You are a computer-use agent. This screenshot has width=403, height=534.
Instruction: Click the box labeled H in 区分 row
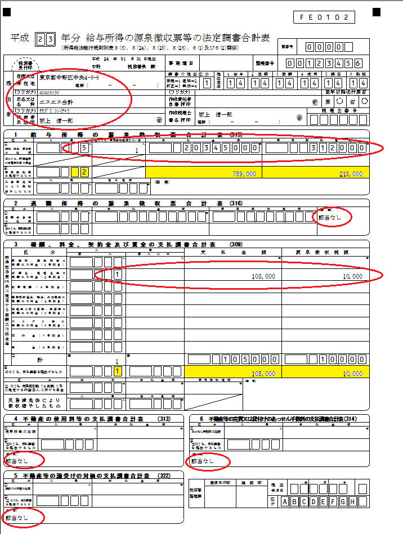click(352, 501)
